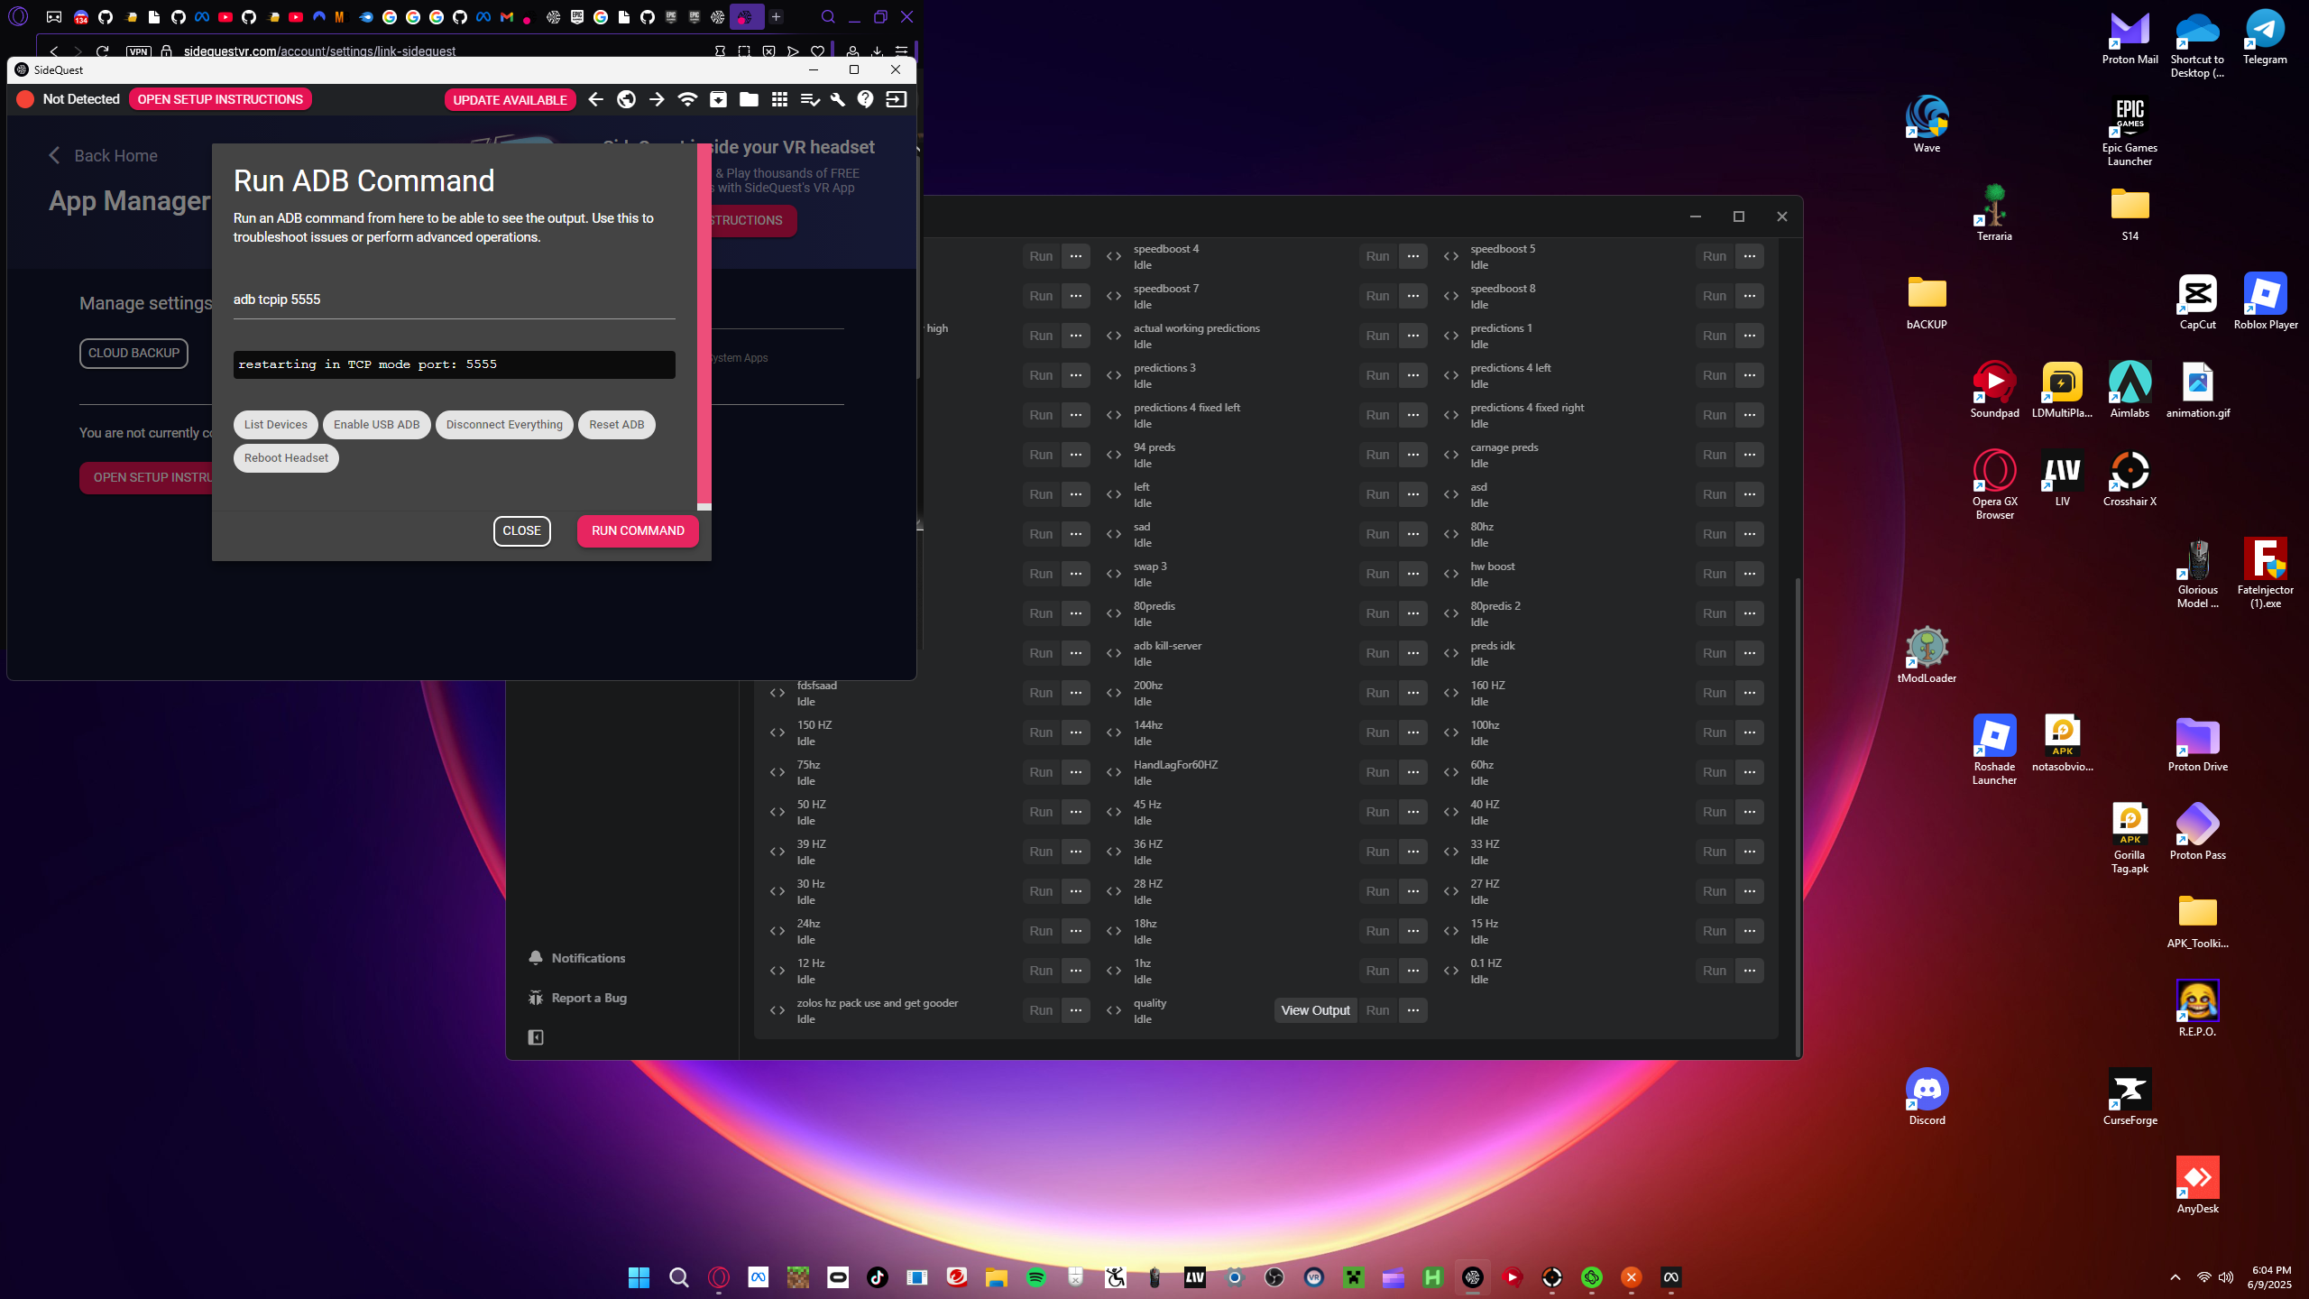Open the file manager folder icon in SideQuest toolbar

749,99
